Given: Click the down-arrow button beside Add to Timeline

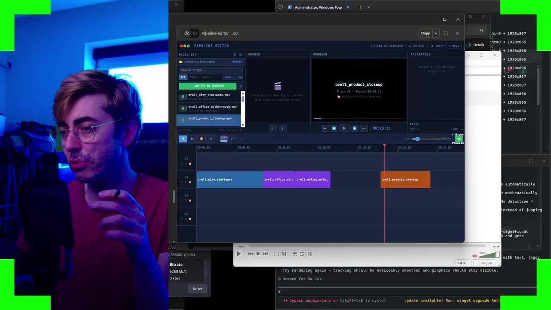Looking at the screenshot, I should [240, 86].
